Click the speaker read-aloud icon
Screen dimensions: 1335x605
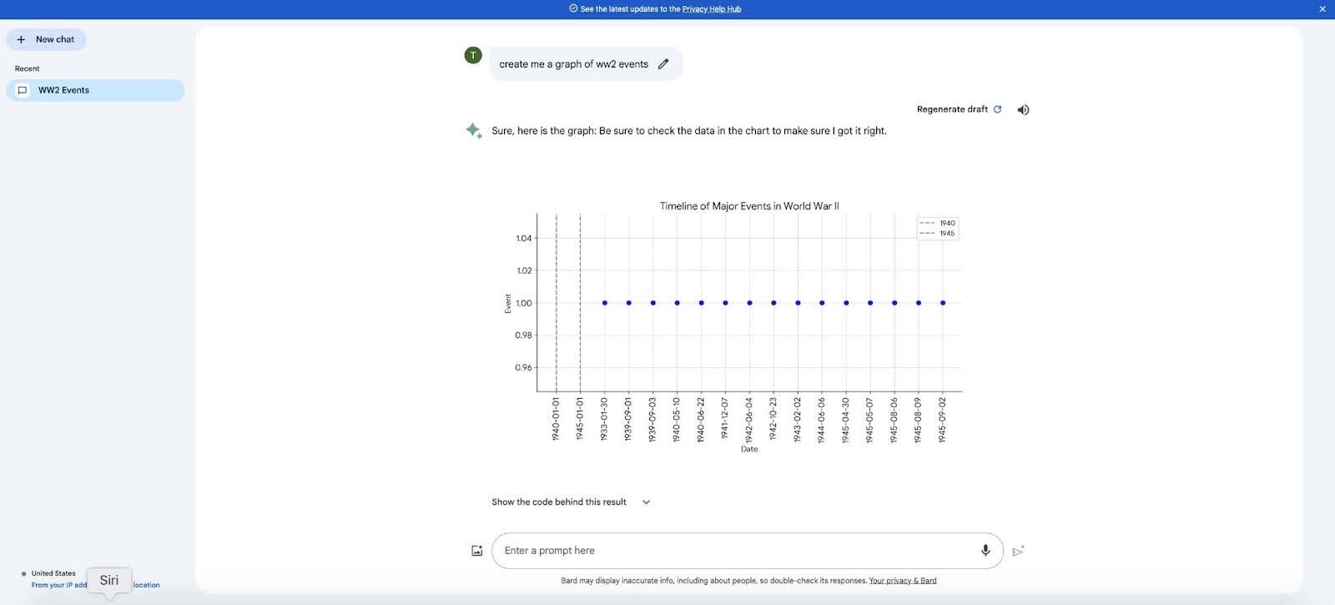tap(1023, 110)
